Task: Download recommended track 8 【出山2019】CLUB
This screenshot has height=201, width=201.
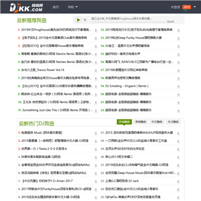Action: pyautogui.click(x=96, y=87)
